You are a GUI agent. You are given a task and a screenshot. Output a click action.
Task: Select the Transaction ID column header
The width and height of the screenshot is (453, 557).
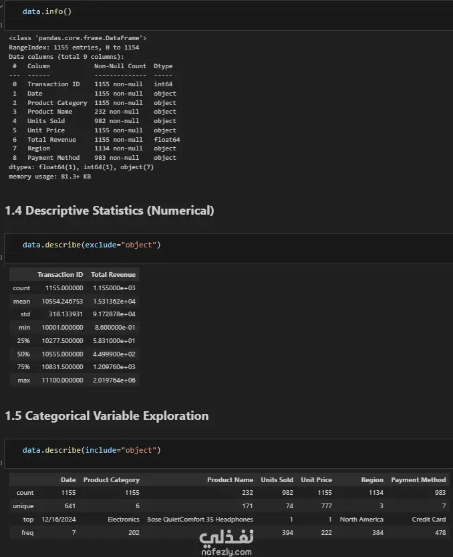tap(60, 275)
